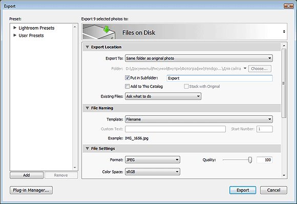Image resolution: width=297 pixels, height=204 pixels.
Task: Open the Color Space dropdown showing sRGB
Action: point(153,172)
